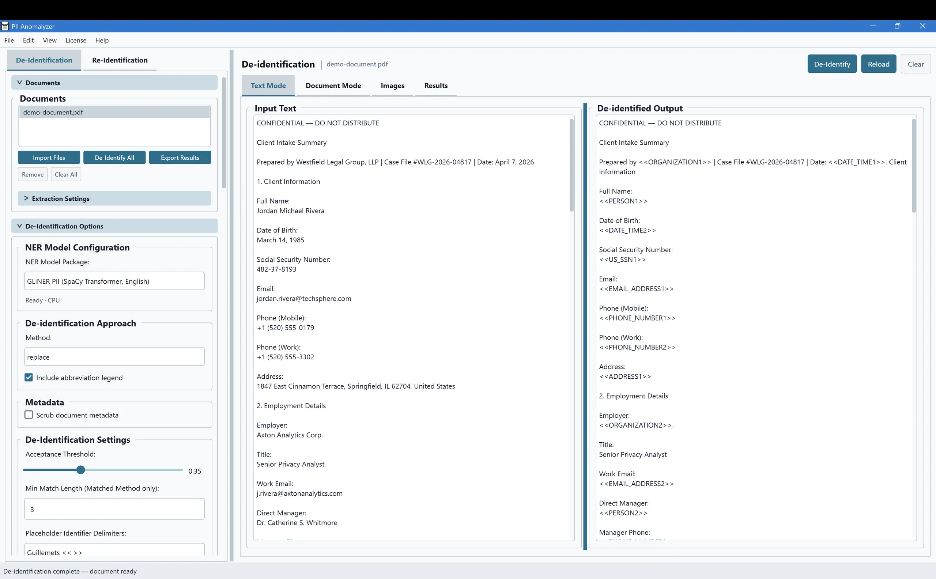Restore down the PII Anomalyzer window
936x579 pixels.
click(897, 26)
